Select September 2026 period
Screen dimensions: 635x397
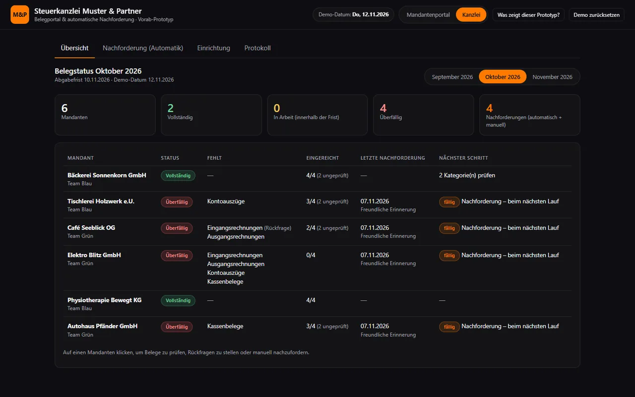(452, 77)
